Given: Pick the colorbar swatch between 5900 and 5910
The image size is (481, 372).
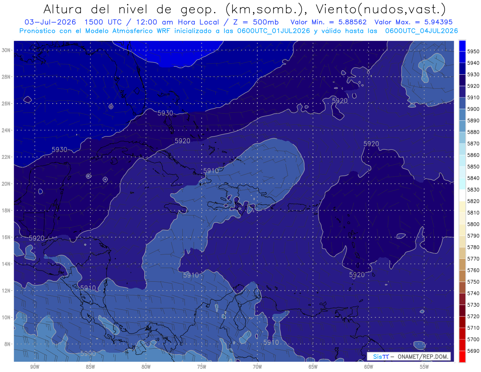Looking at the screenshot, I should [462, 103].
